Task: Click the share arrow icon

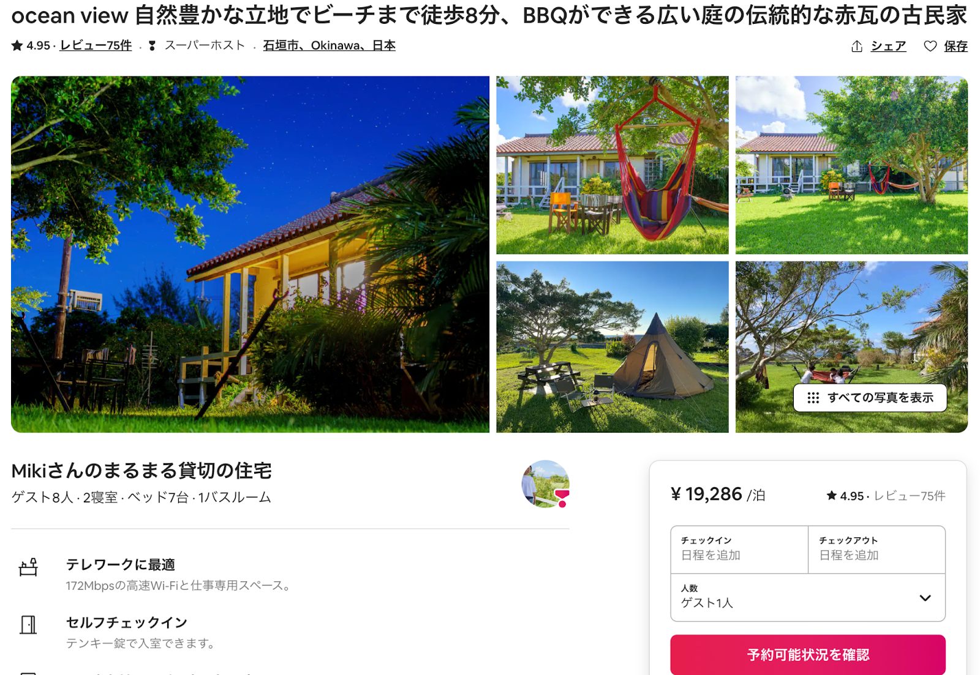Action: click(x=857, y=46)
